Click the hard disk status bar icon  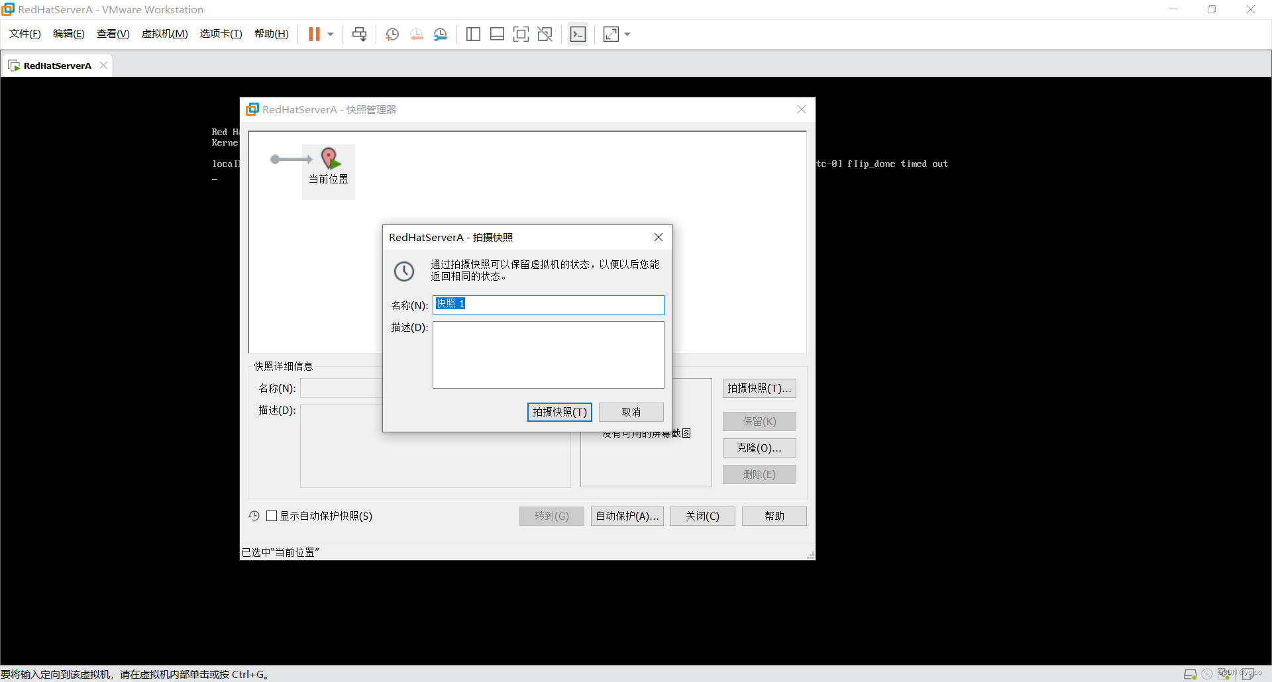(x=1191, y=674)
